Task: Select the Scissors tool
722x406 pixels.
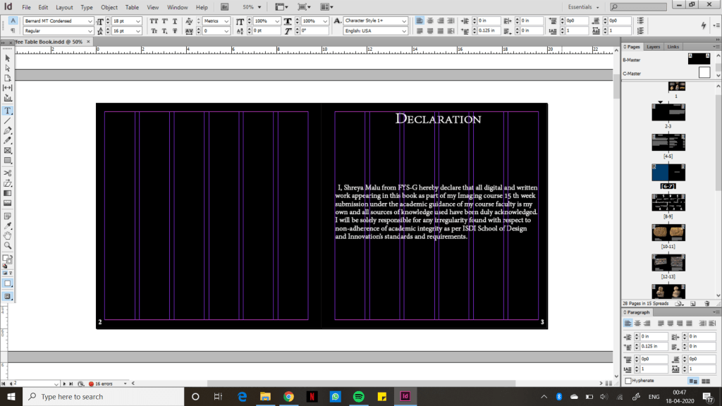Action: pos(8,173)
